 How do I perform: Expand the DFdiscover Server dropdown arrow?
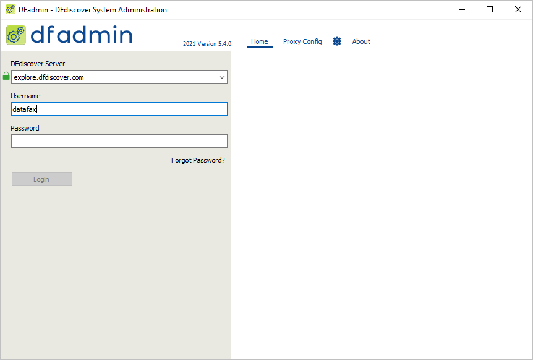(x=222, y=77)
